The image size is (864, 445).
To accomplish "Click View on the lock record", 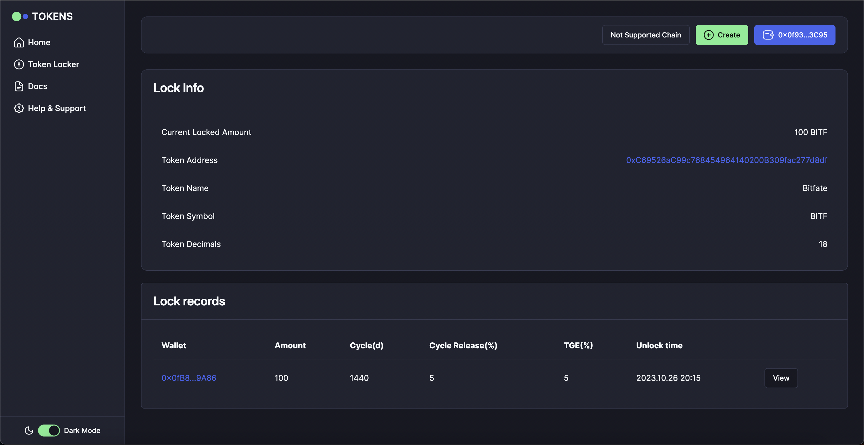I will click(781, 378).
